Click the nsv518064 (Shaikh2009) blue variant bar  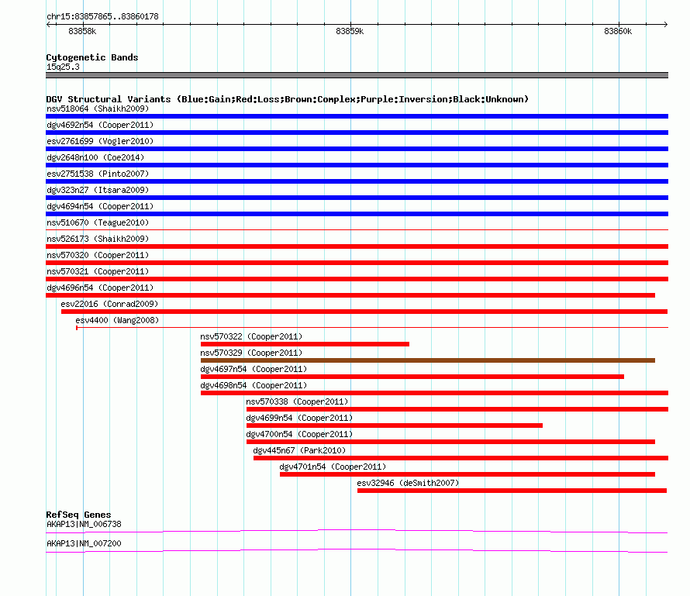pos(357,116)
